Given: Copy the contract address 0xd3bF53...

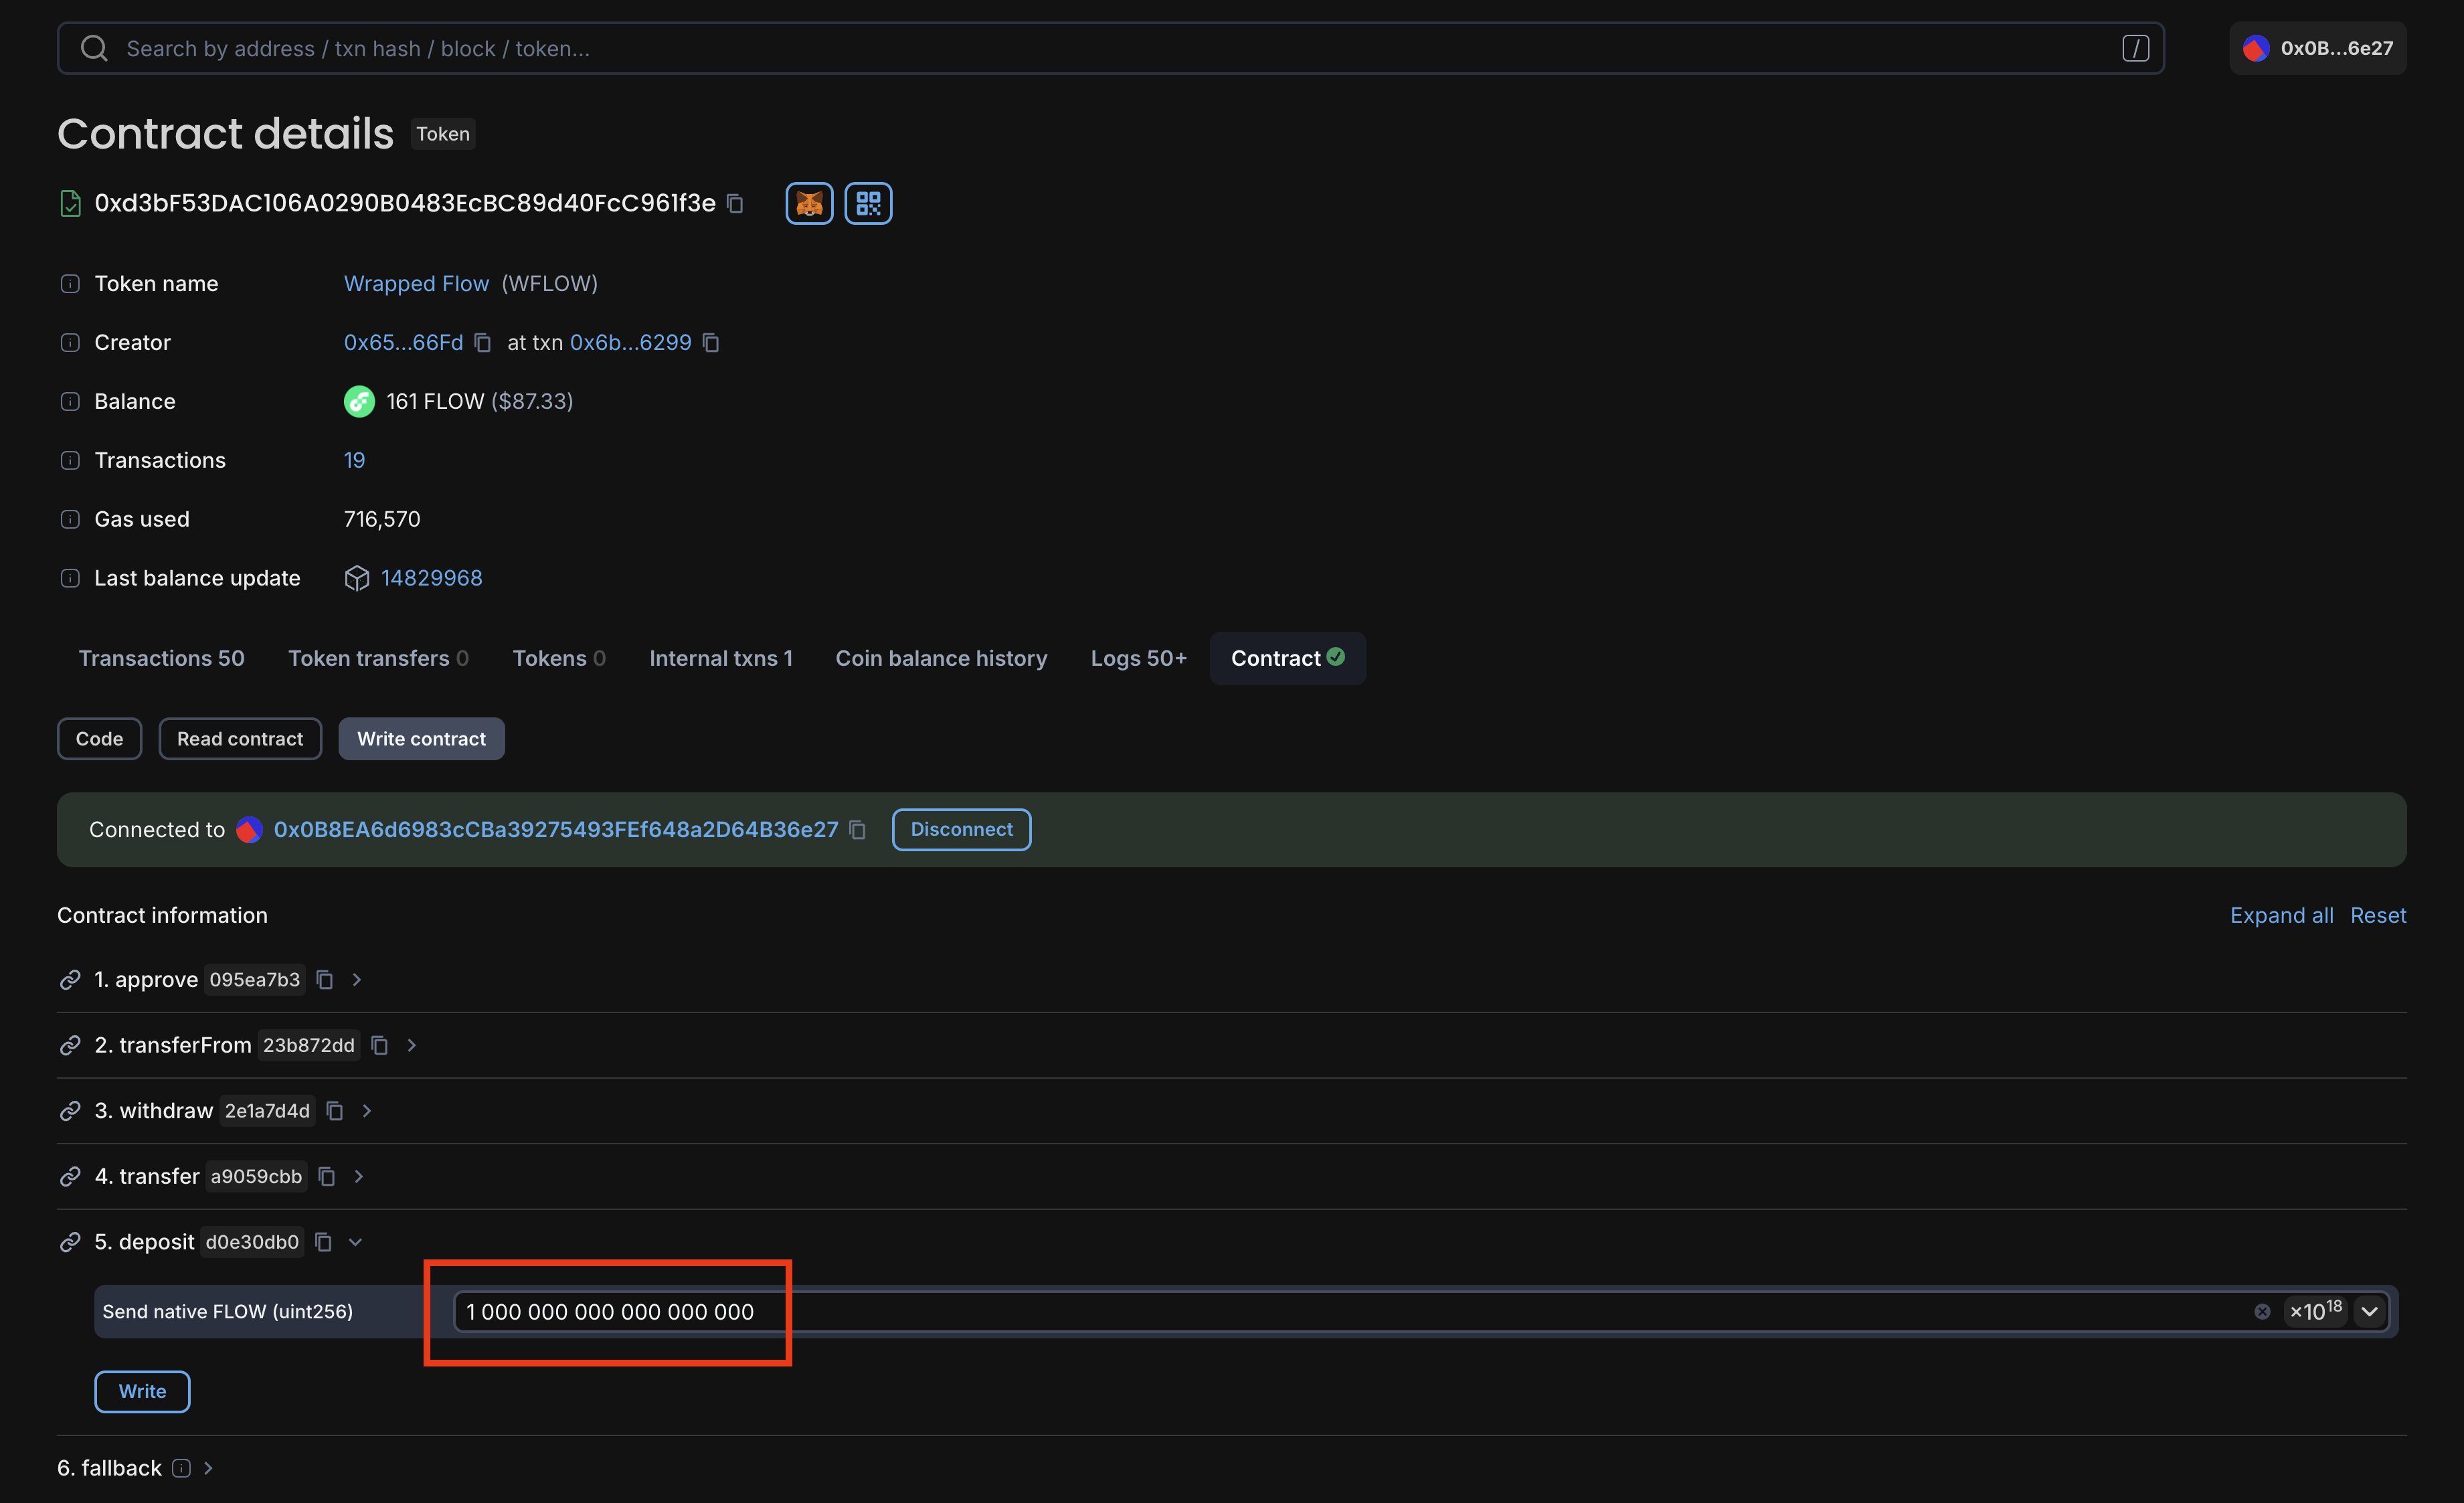Looking at the screenshot, I should coord(736,203).
